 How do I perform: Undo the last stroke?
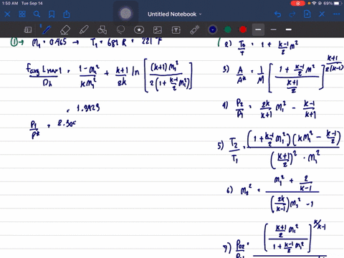(277, 14)
